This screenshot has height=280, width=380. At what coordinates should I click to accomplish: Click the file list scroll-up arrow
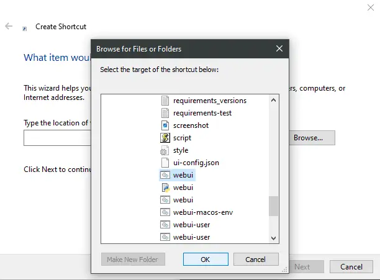point(273,99)
